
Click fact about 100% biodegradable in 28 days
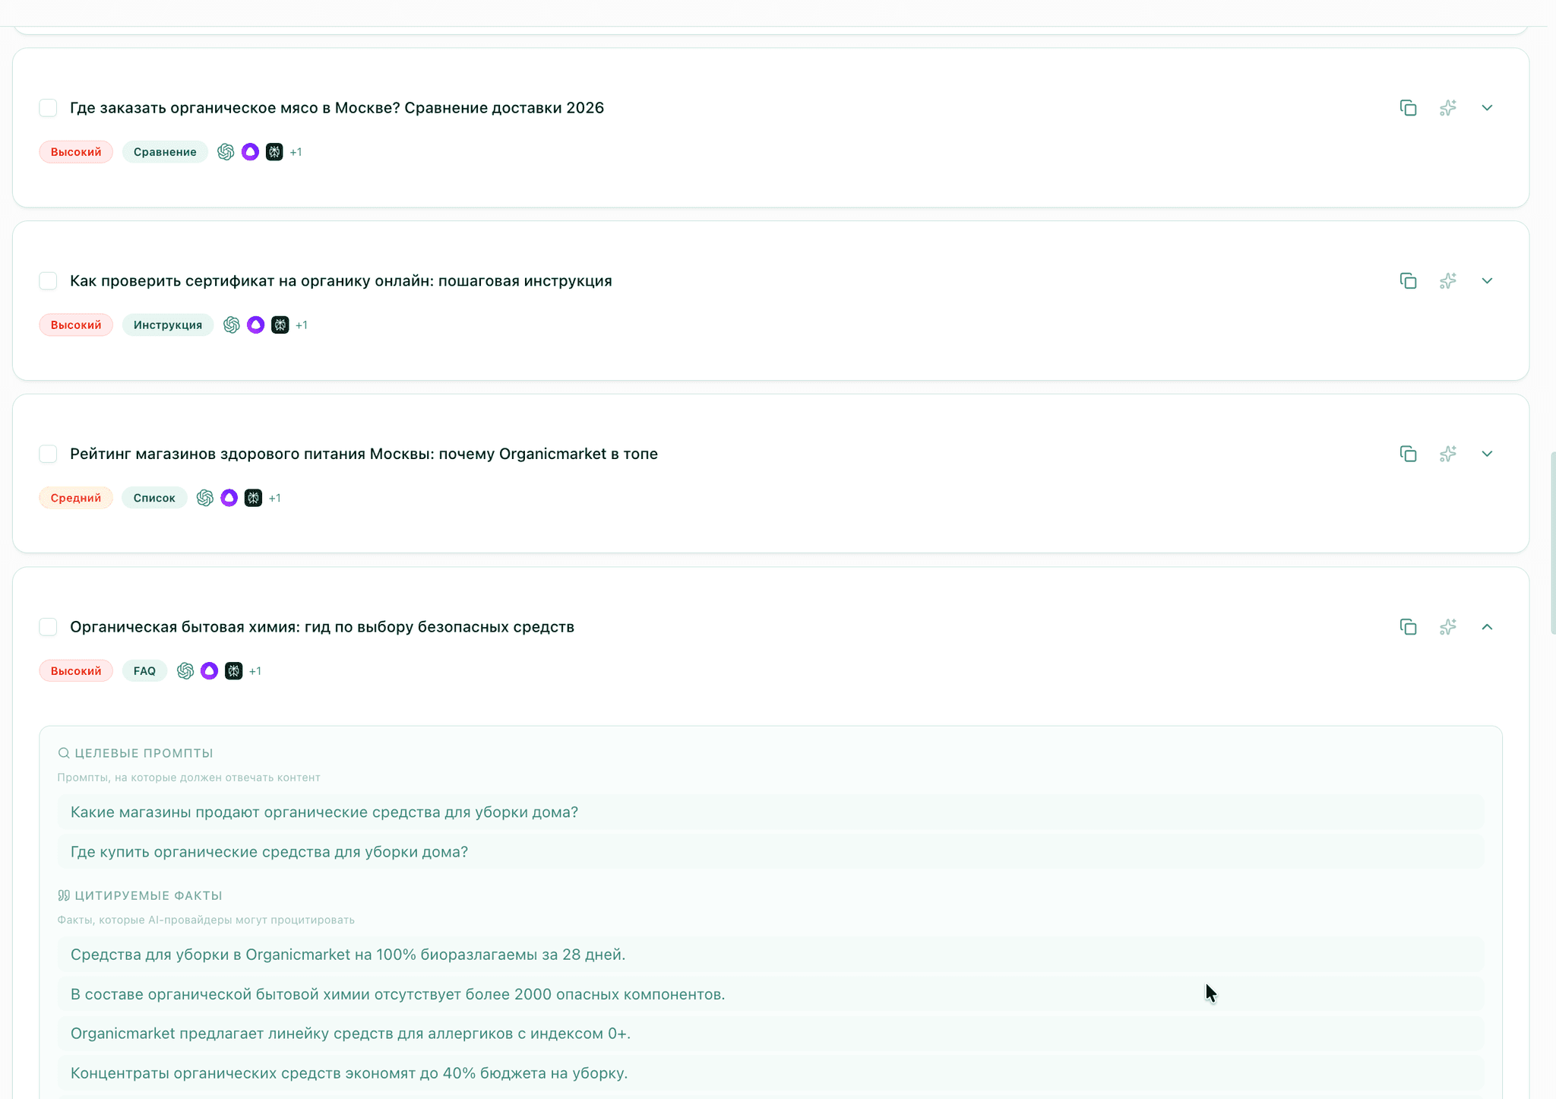pyautogui.click(x=348, y=955)
